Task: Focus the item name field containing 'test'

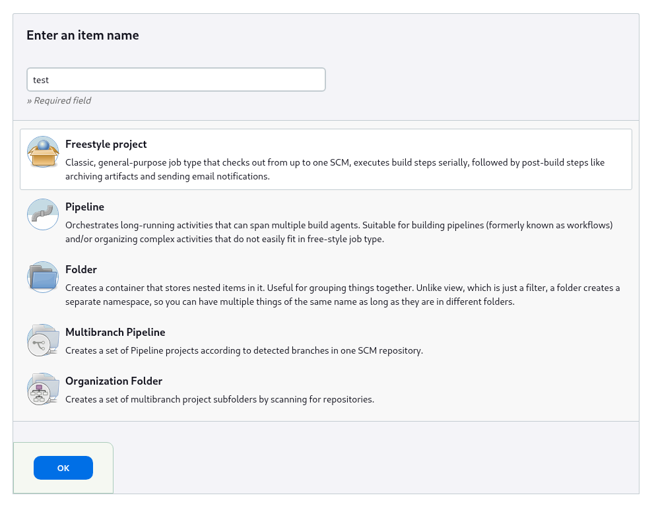Action: coord(176,80)
